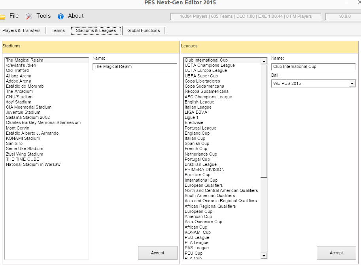Select PAS League entry
Image resolution: width=361 pixels, height=265 pixels.
pos(222,248)
